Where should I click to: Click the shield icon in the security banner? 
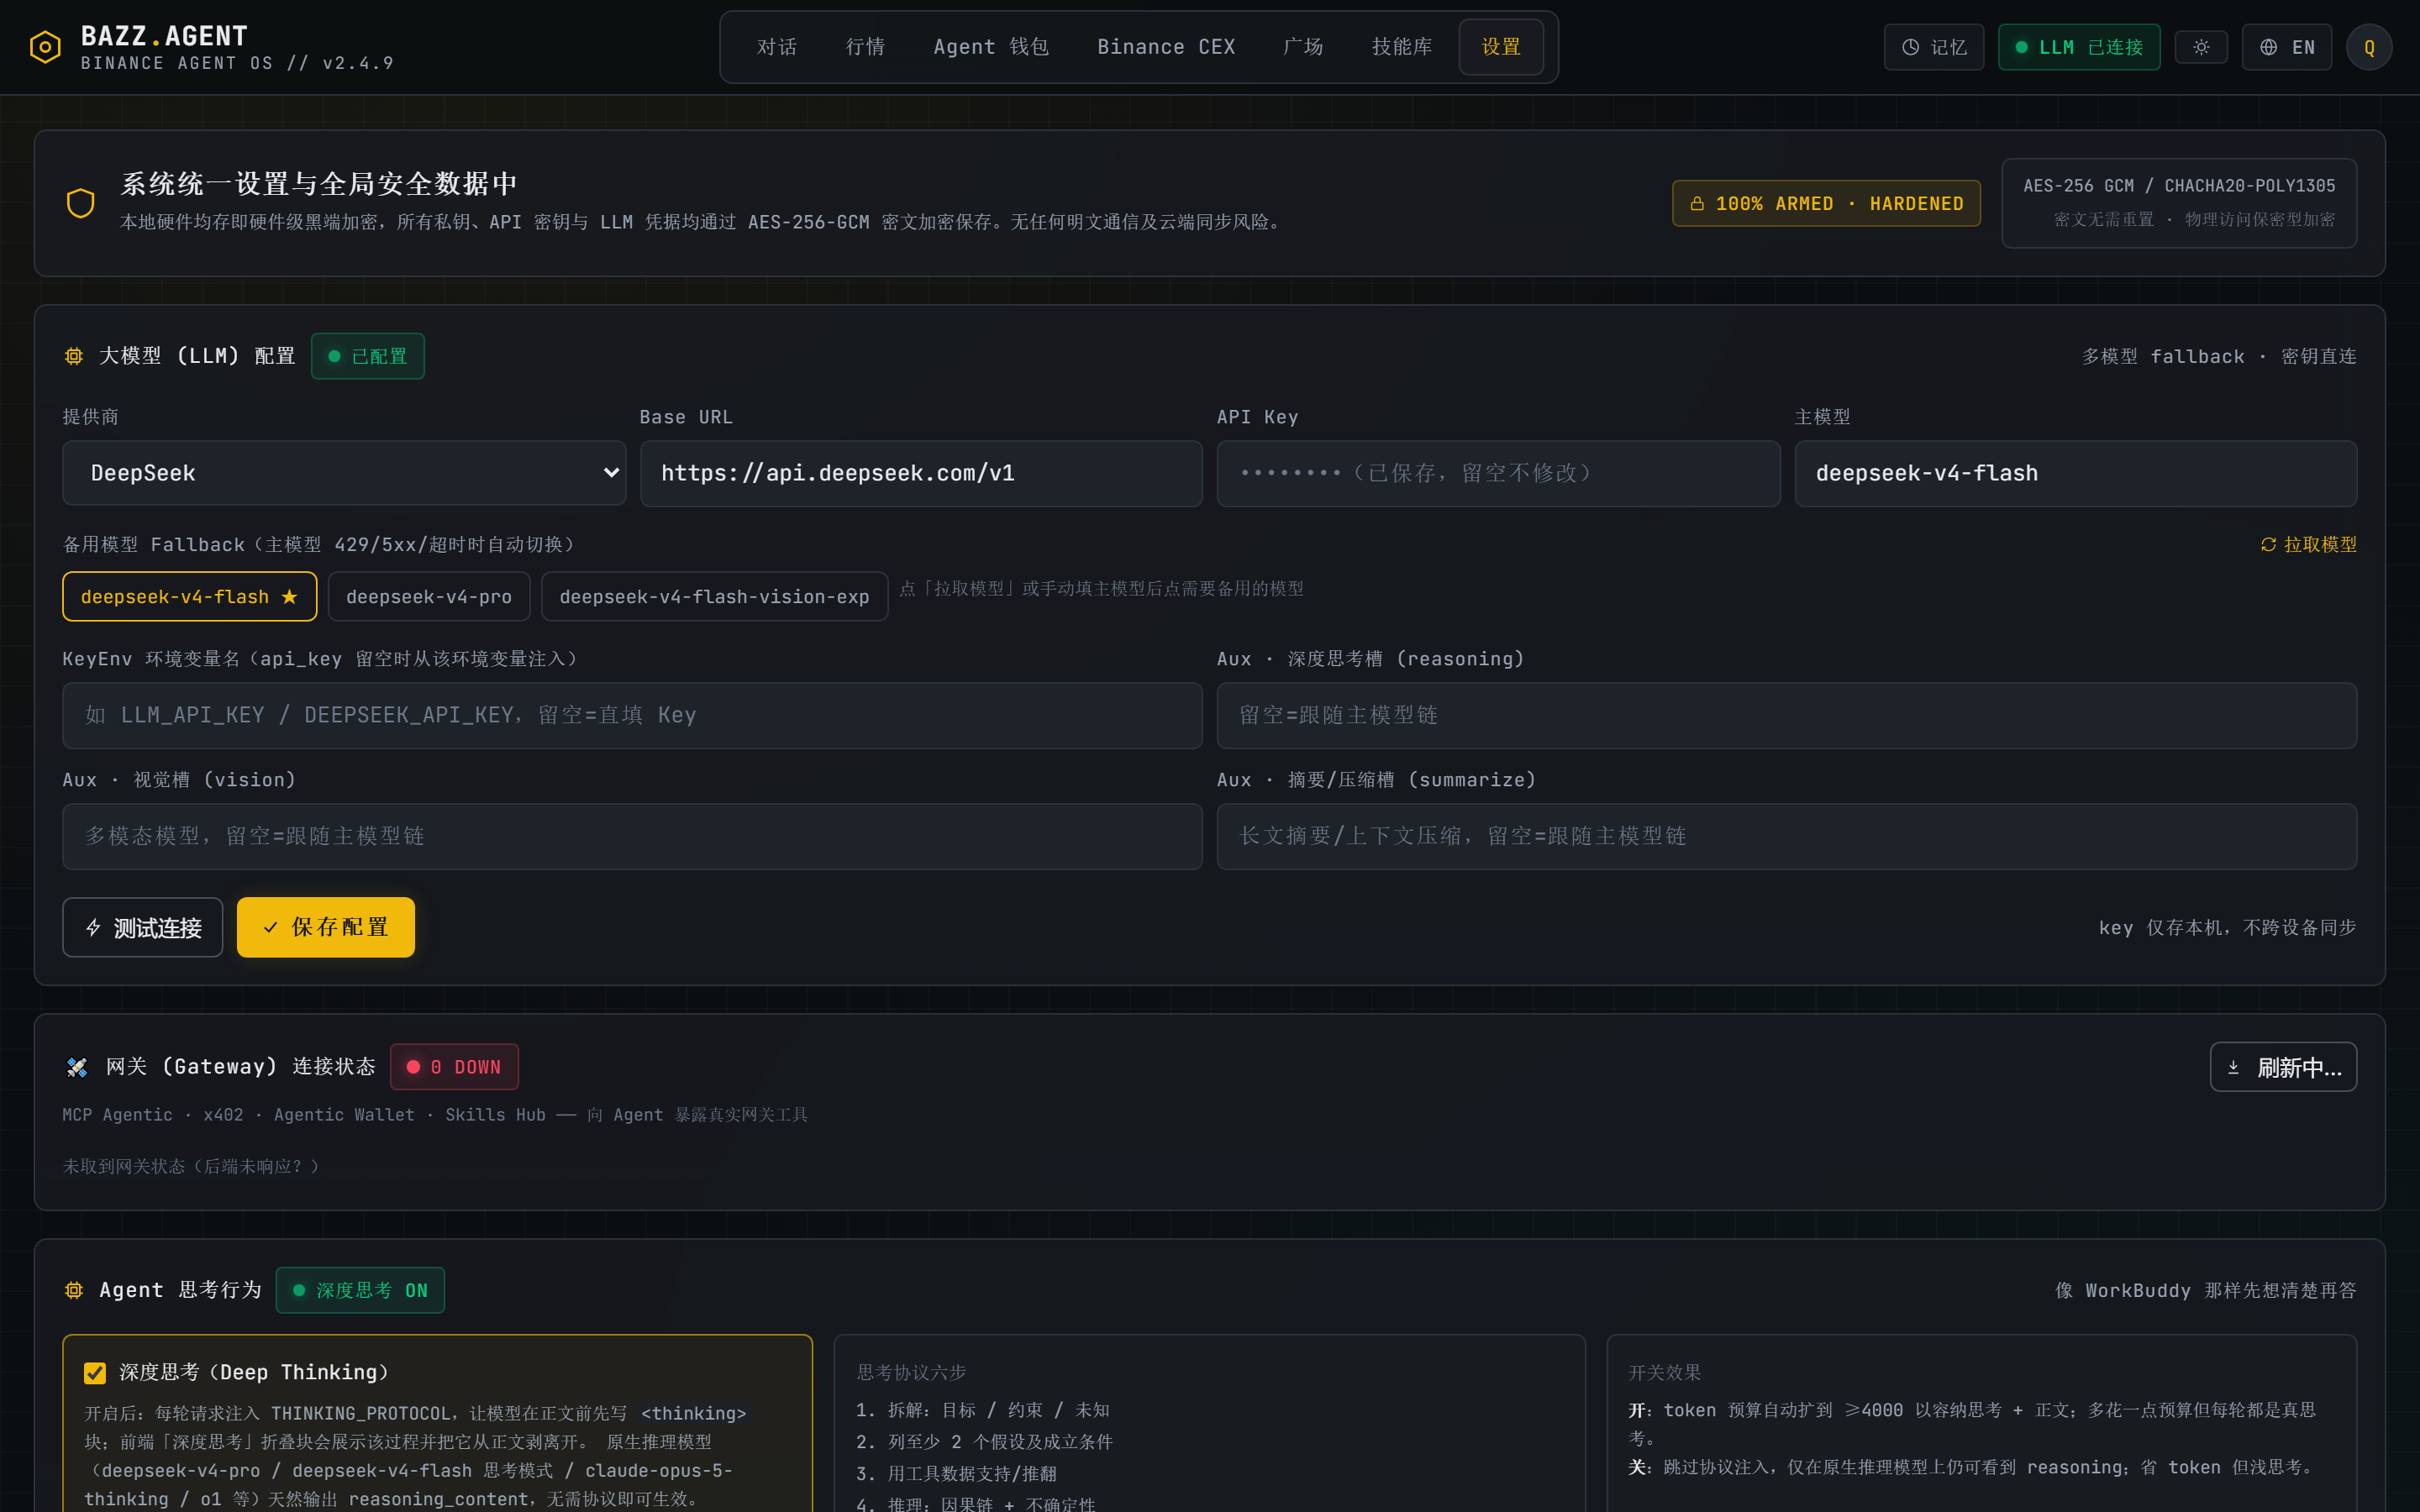pyautogui.click(x=81, y=203)
